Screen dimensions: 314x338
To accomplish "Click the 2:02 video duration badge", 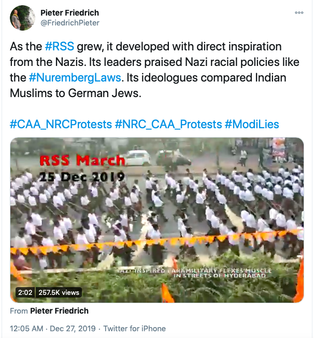I will coord(25,292).
